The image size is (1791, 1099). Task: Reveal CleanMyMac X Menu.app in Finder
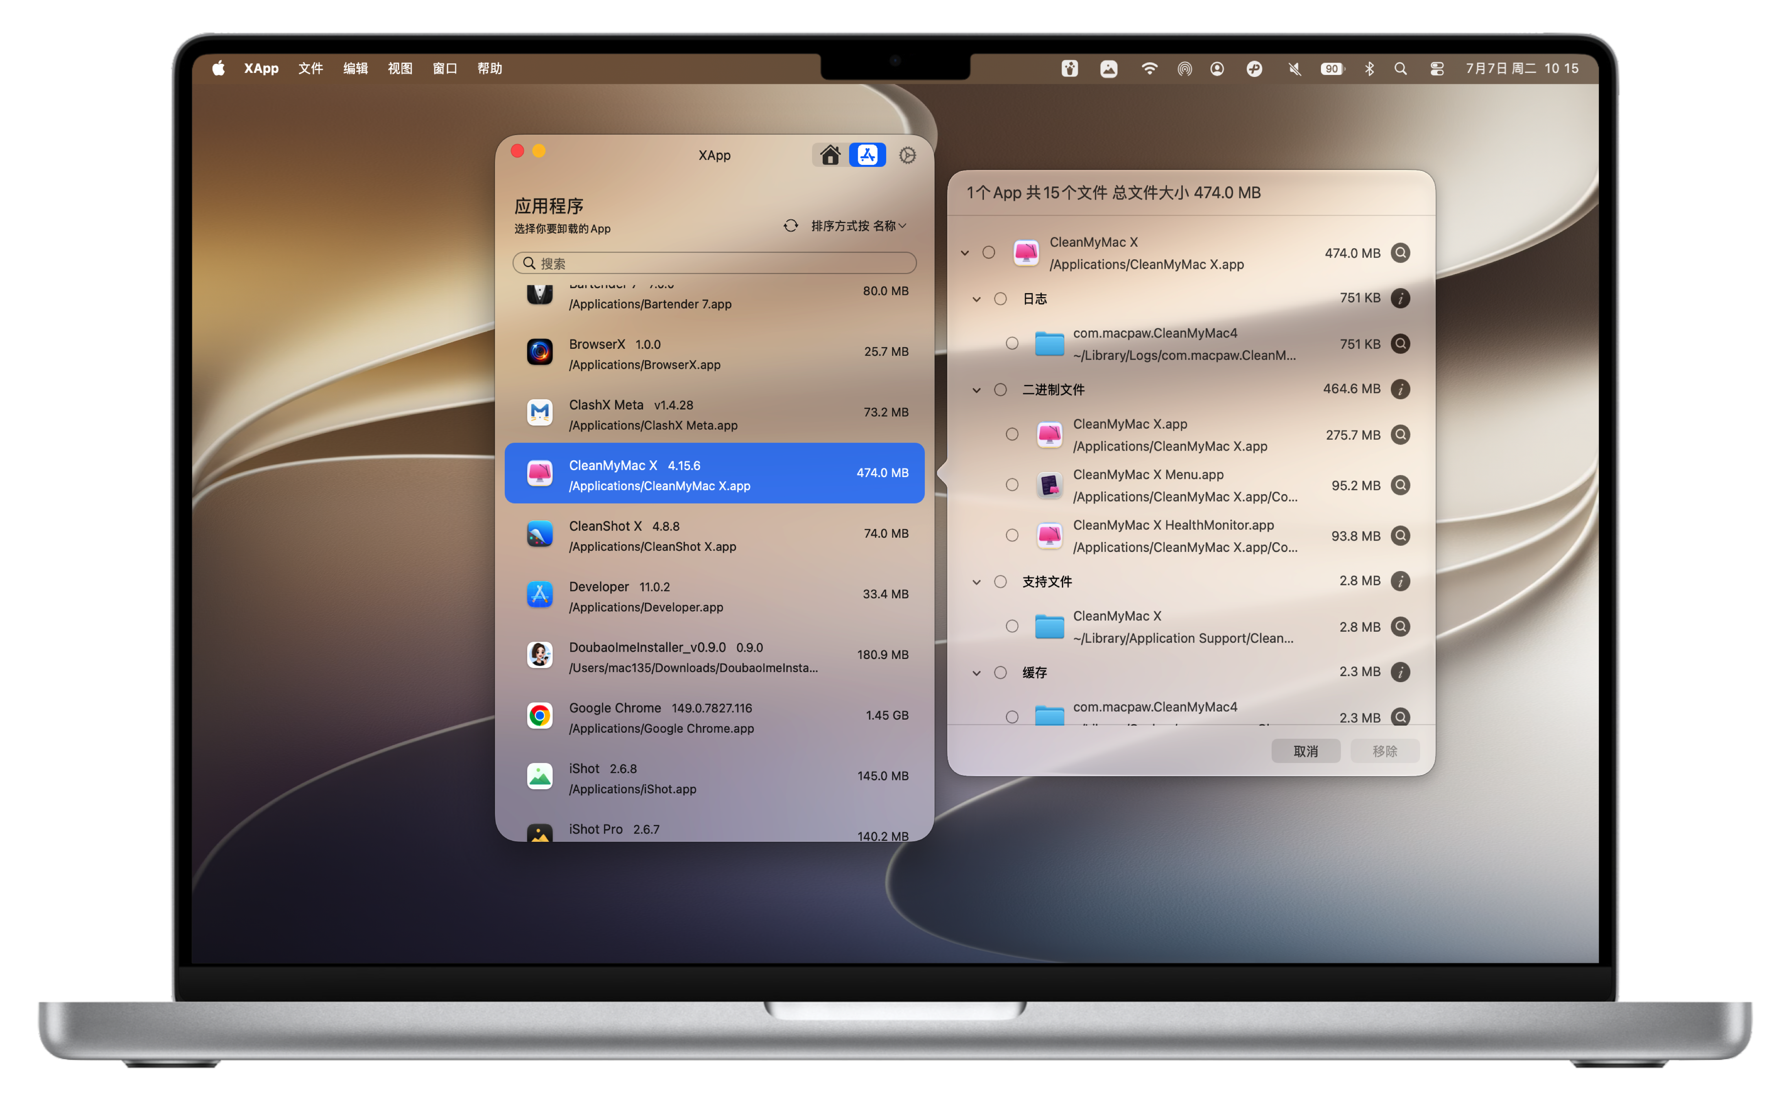1400,485
